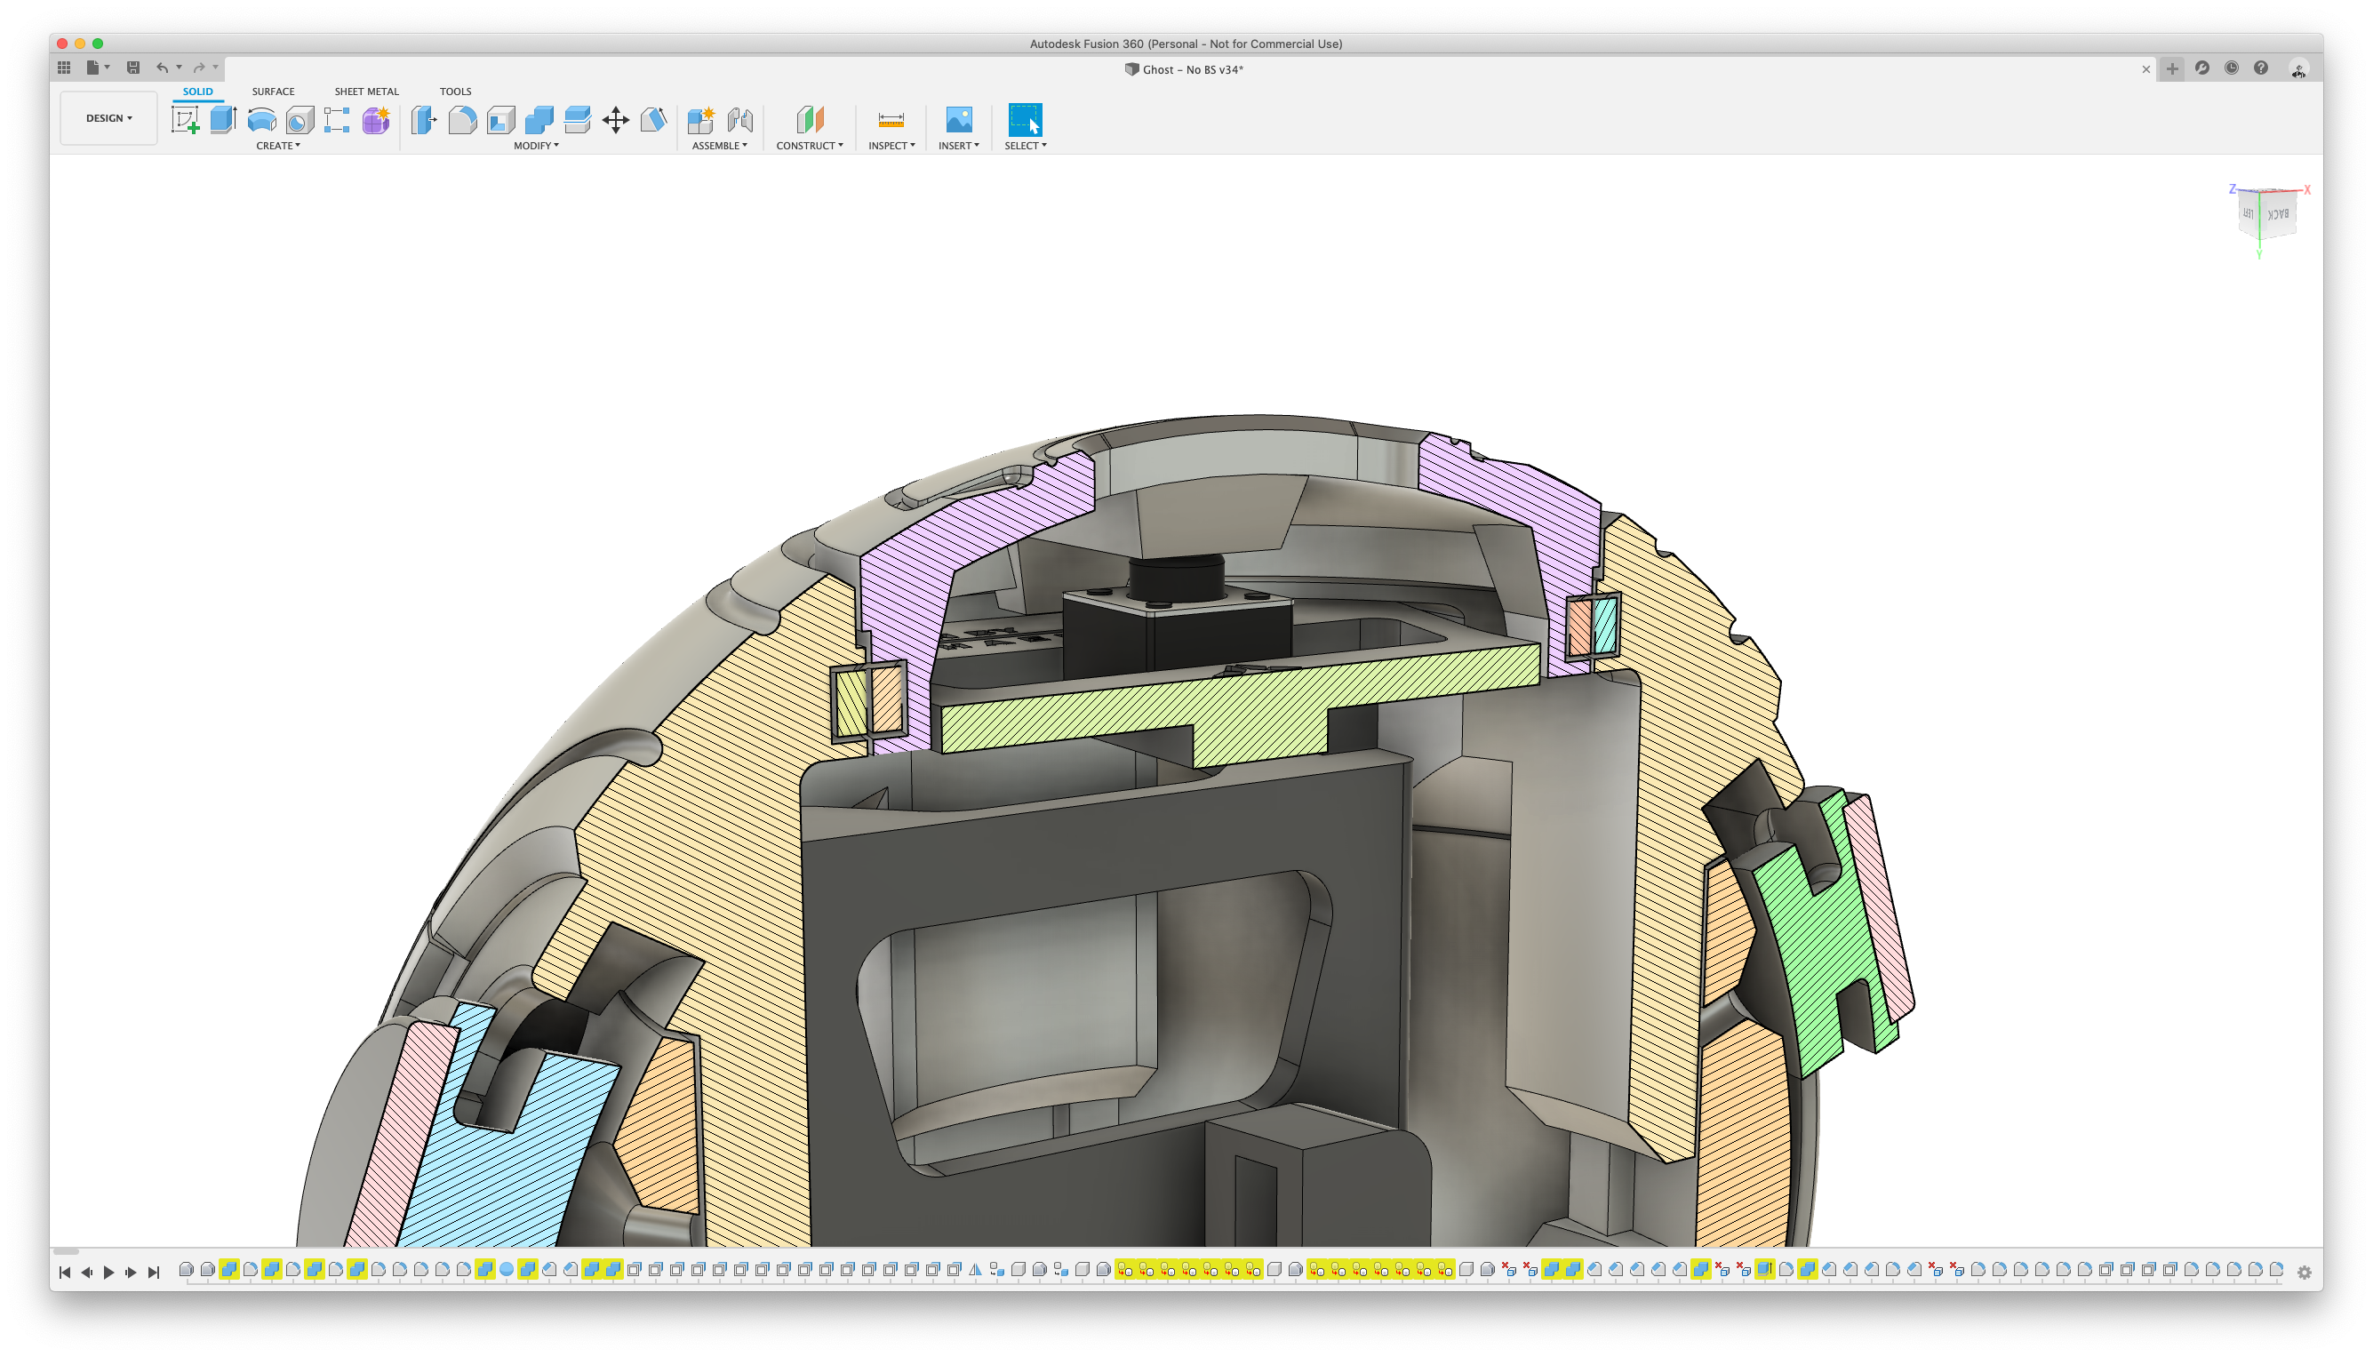Click the LEFT face of the ViewCube

coord(2248,213)
